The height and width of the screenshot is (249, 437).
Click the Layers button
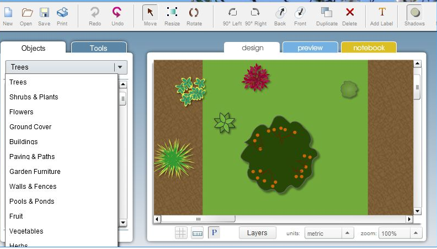click(x=257, y=233)
